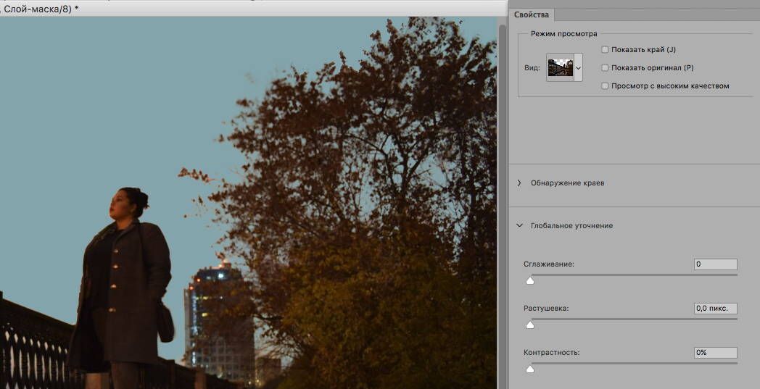Enable Показать оригинал (P) checkbox
Screen dimensions: 760x389
coord(605,68)
